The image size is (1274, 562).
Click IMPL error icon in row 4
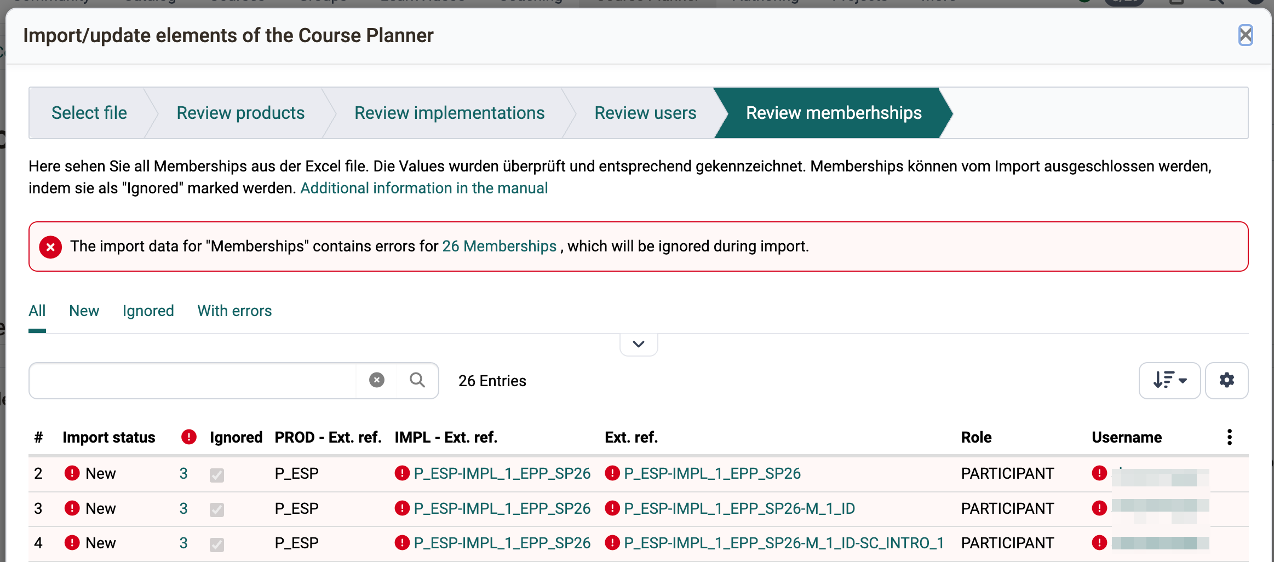[x=402, y=543]
